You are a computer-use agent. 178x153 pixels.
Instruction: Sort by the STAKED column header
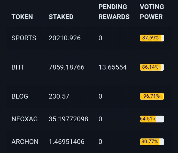(61, 17)
